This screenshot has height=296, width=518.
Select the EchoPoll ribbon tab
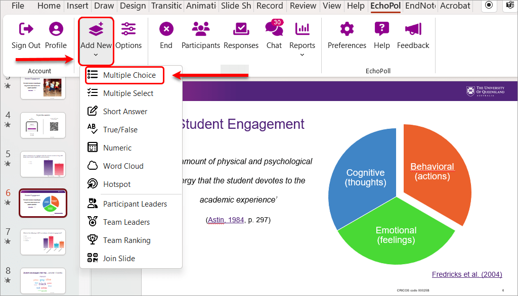coord(385,6)
